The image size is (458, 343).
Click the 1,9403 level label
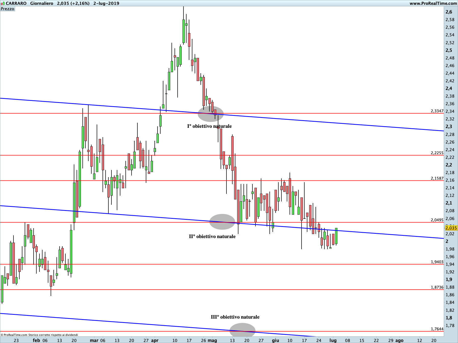[x=437, y=262]
